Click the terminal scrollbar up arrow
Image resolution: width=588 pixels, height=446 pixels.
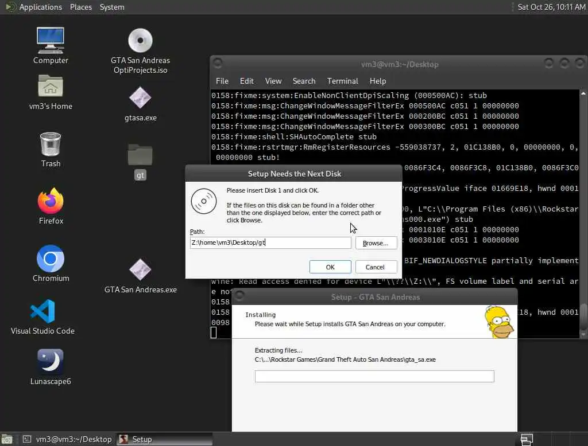583,93
